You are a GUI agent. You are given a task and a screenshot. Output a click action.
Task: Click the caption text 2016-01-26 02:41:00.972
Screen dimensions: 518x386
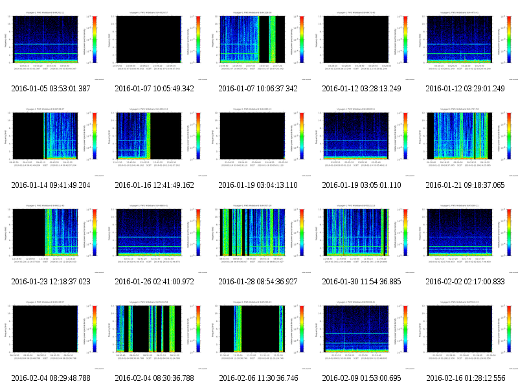[x=154, y=282]
